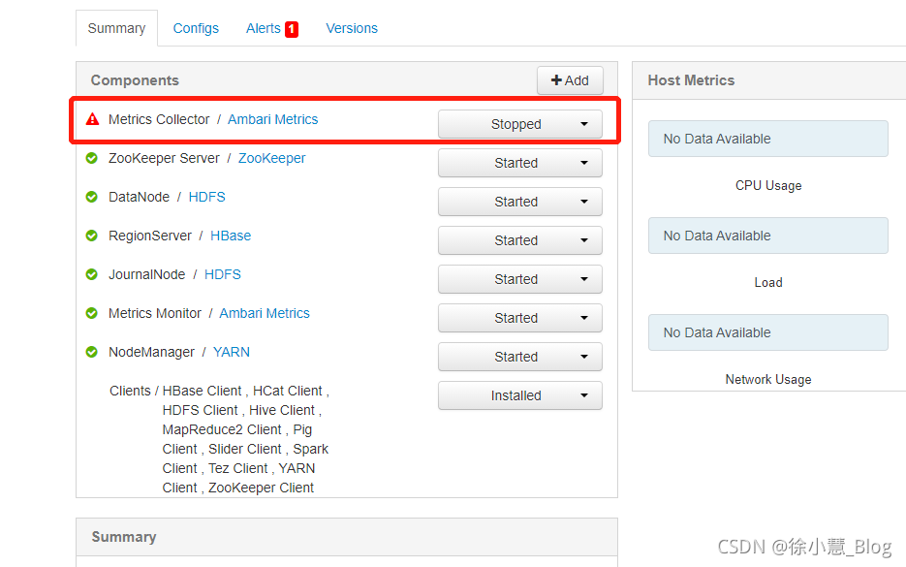Click the NodeManager component name

(151, 352)
